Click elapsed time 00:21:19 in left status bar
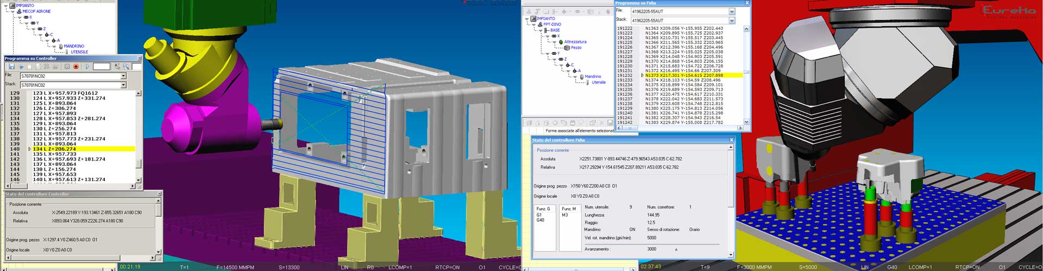The height and width of the screenshot is (271, 1043). tap(130, 267)
